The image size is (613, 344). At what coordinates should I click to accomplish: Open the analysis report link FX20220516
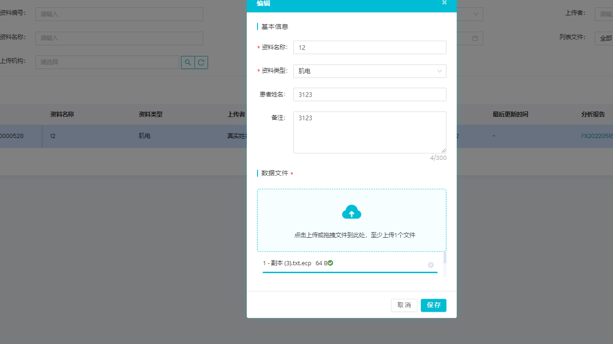coord(597,136)
